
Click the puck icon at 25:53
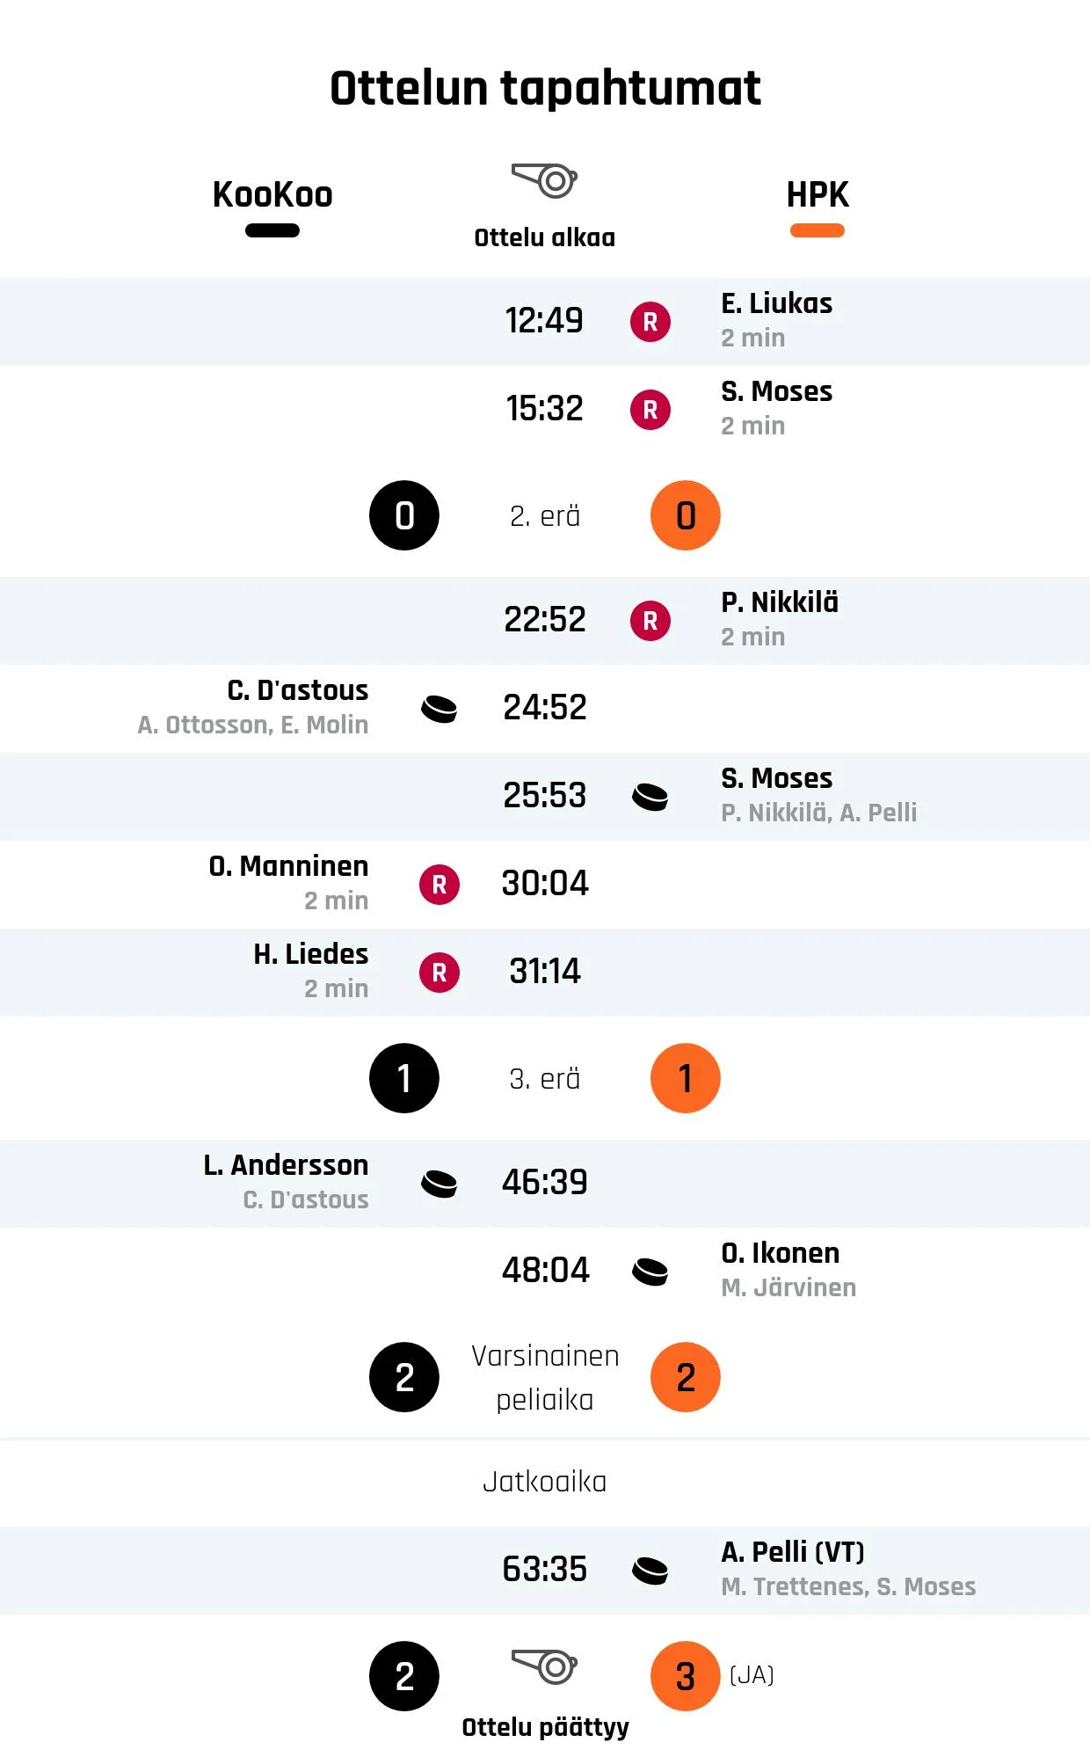(x=650, y=797)
